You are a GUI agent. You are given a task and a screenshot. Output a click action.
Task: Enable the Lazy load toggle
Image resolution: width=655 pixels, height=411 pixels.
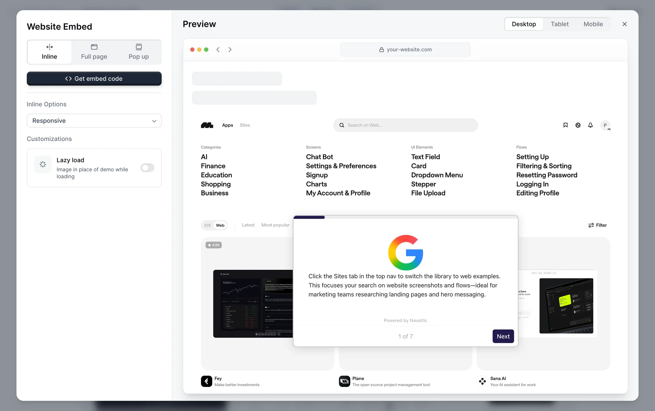(147, 168)
